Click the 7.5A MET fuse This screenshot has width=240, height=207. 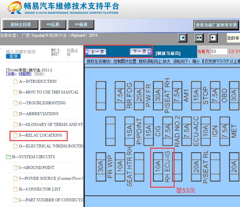225,131
